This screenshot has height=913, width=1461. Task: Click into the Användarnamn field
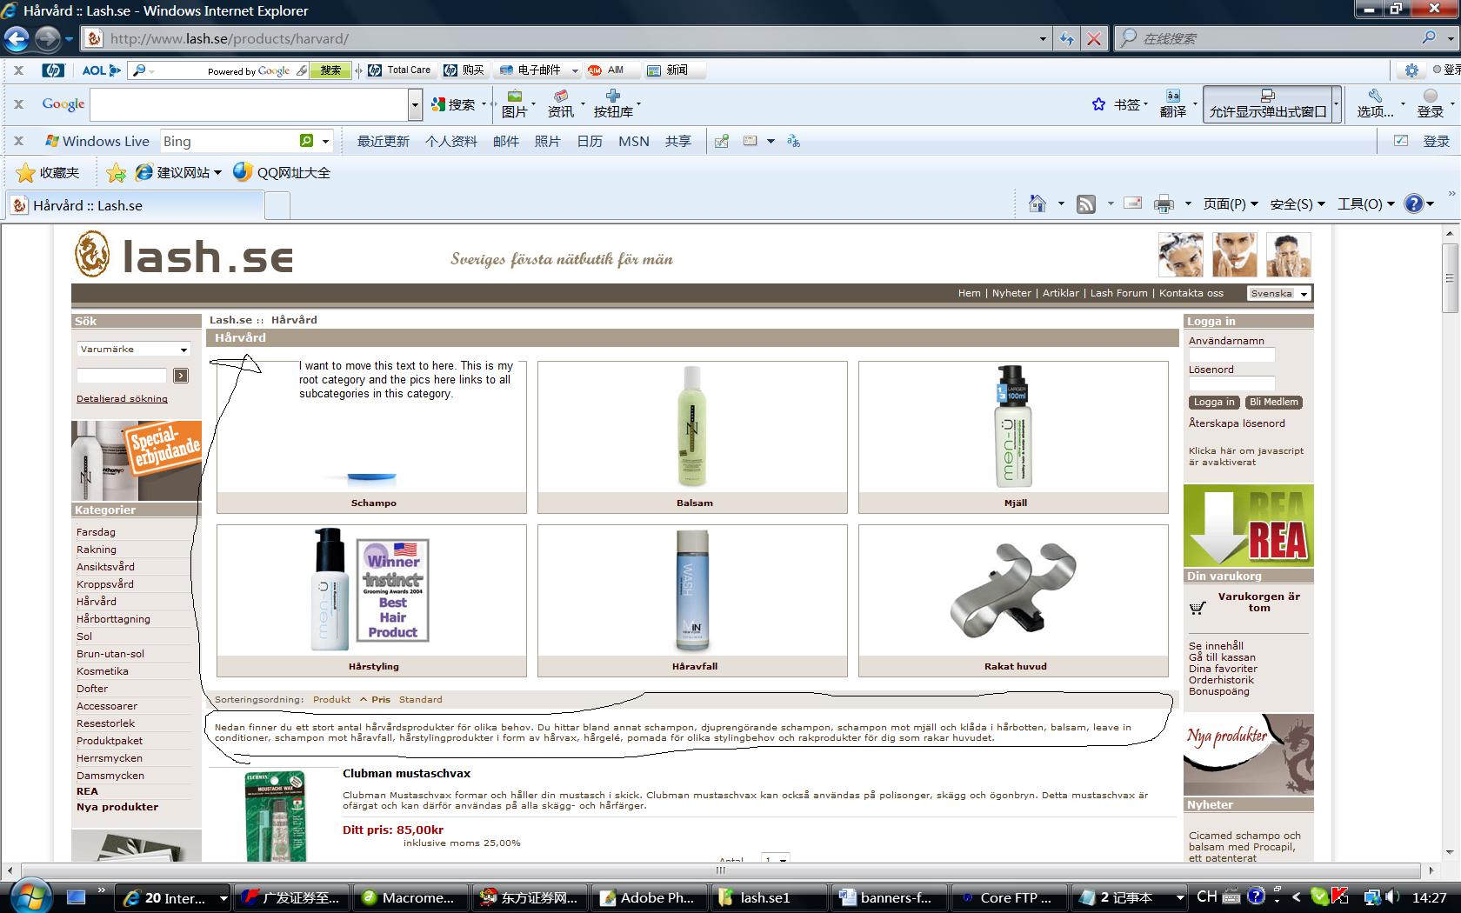pos(1231,355)
